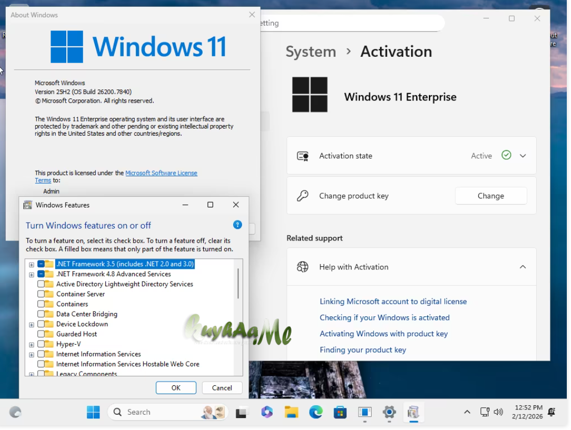Open help icon in Windows Features
571x430 pixels.
237,225
